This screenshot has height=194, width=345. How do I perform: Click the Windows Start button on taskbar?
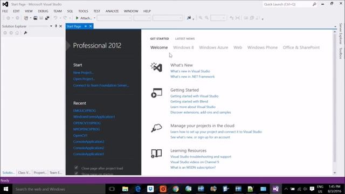6,189
